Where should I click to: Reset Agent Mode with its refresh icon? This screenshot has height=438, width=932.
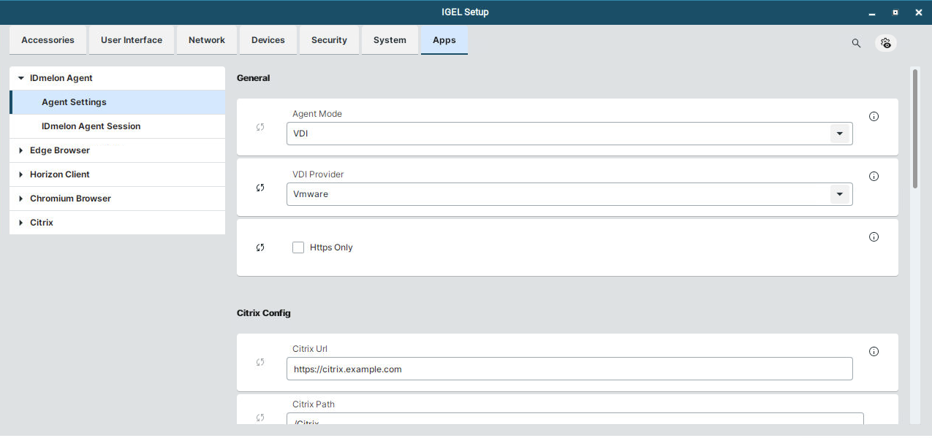click(x=260, y=127)
